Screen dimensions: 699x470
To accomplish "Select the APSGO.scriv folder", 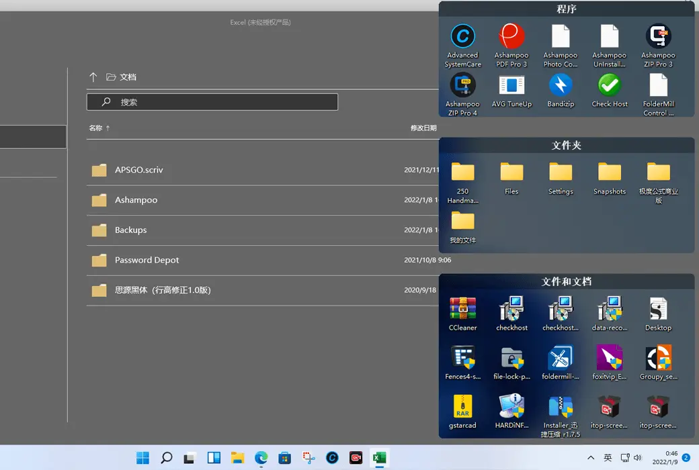I will pos(263,170).
